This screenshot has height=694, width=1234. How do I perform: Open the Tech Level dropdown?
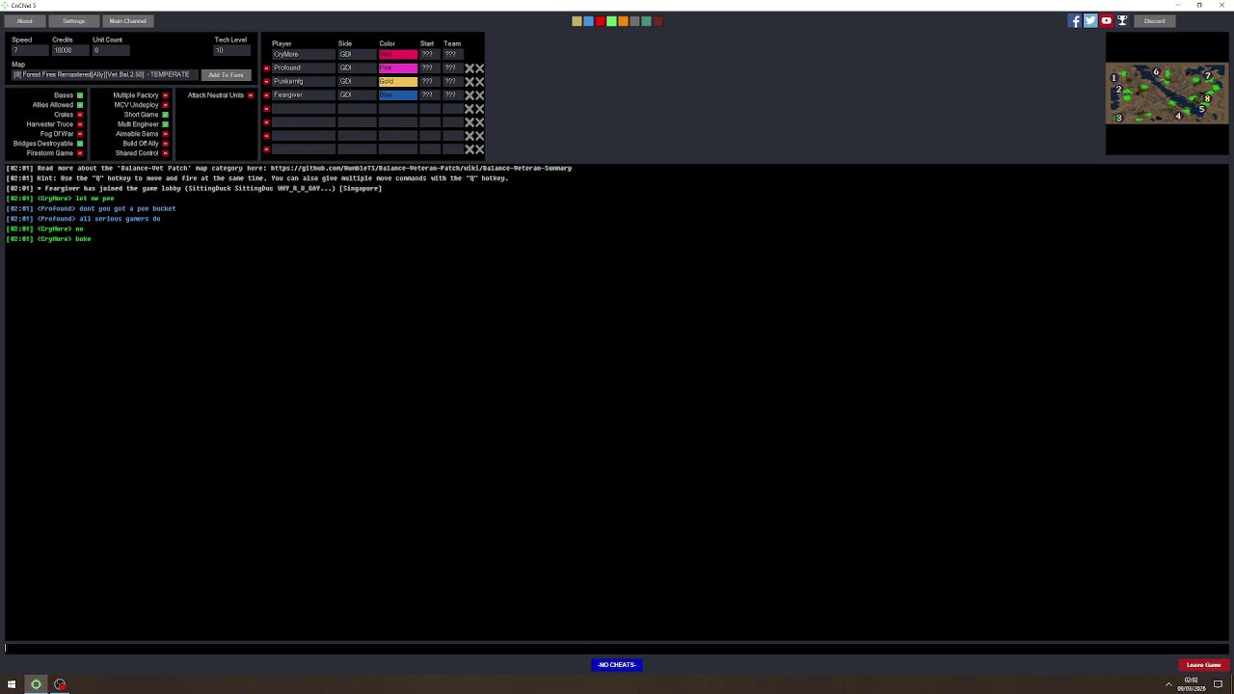pyautogui.click(x=231, y=50)
